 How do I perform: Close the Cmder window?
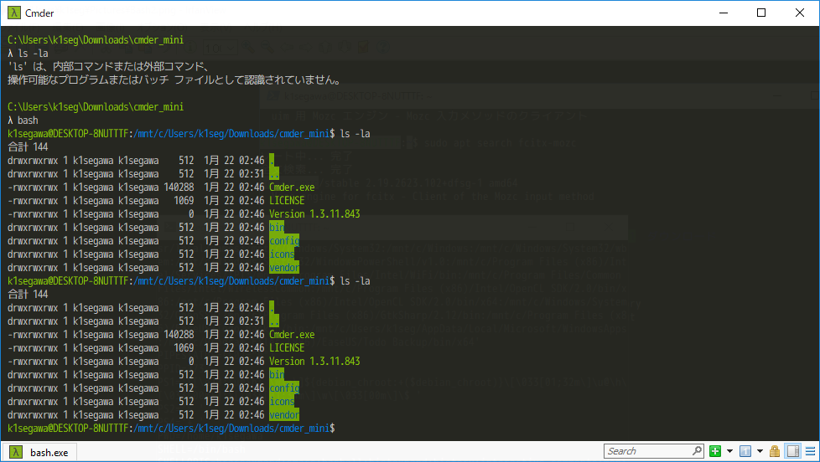[800, 13]
